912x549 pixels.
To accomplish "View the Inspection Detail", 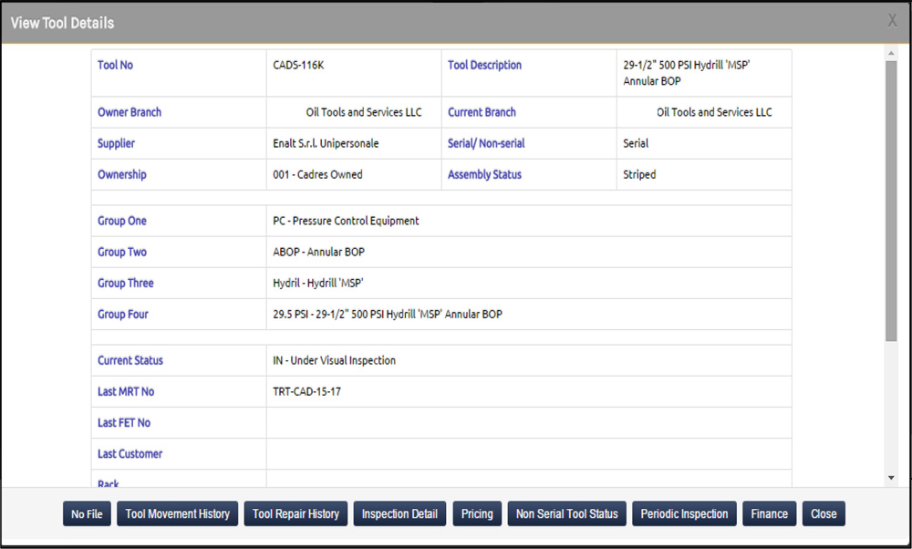I will [x=399, y=513].
